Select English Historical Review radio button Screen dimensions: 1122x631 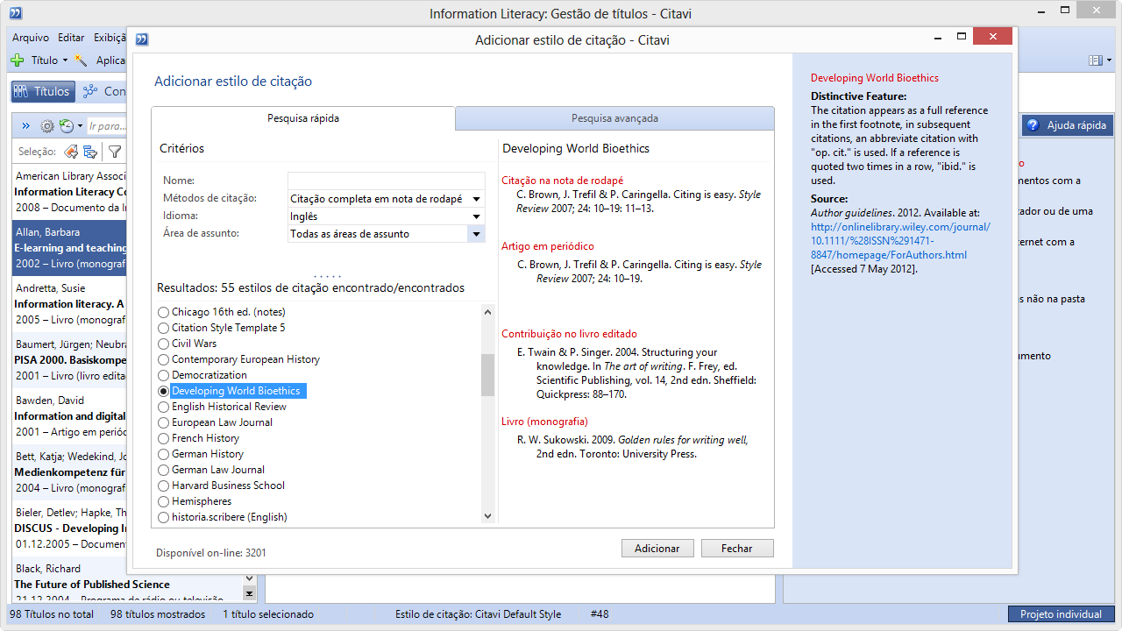coord(163,407)
